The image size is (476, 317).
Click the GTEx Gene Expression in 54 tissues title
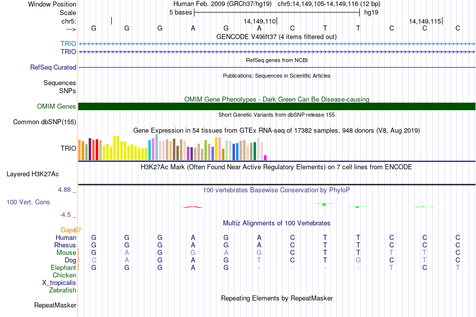point(277,130)
